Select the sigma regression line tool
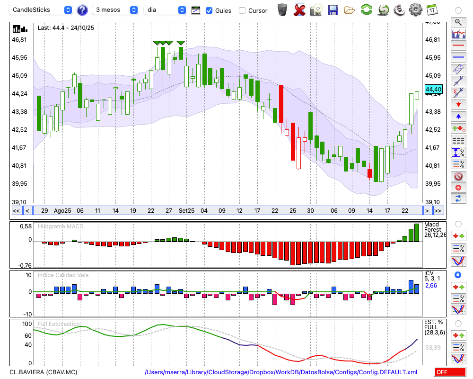Viewport: 473px width, 379px height. [458, 93]
